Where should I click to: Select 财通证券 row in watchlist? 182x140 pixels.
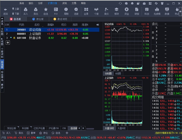(x=52, y=38)
